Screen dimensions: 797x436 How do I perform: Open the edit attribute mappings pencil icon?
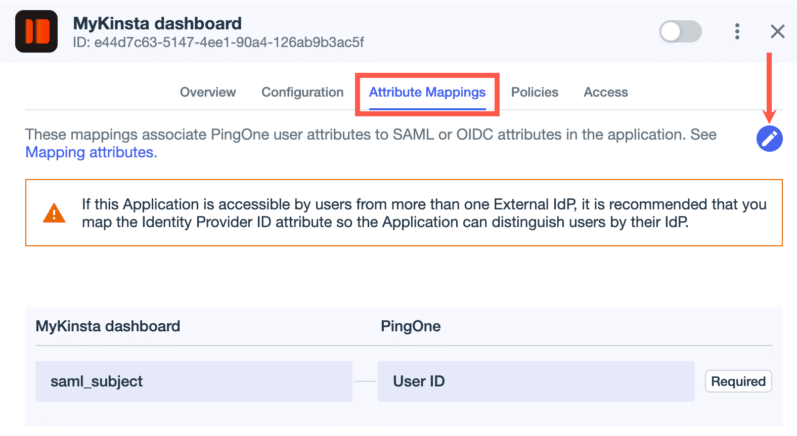coord(770,139)
